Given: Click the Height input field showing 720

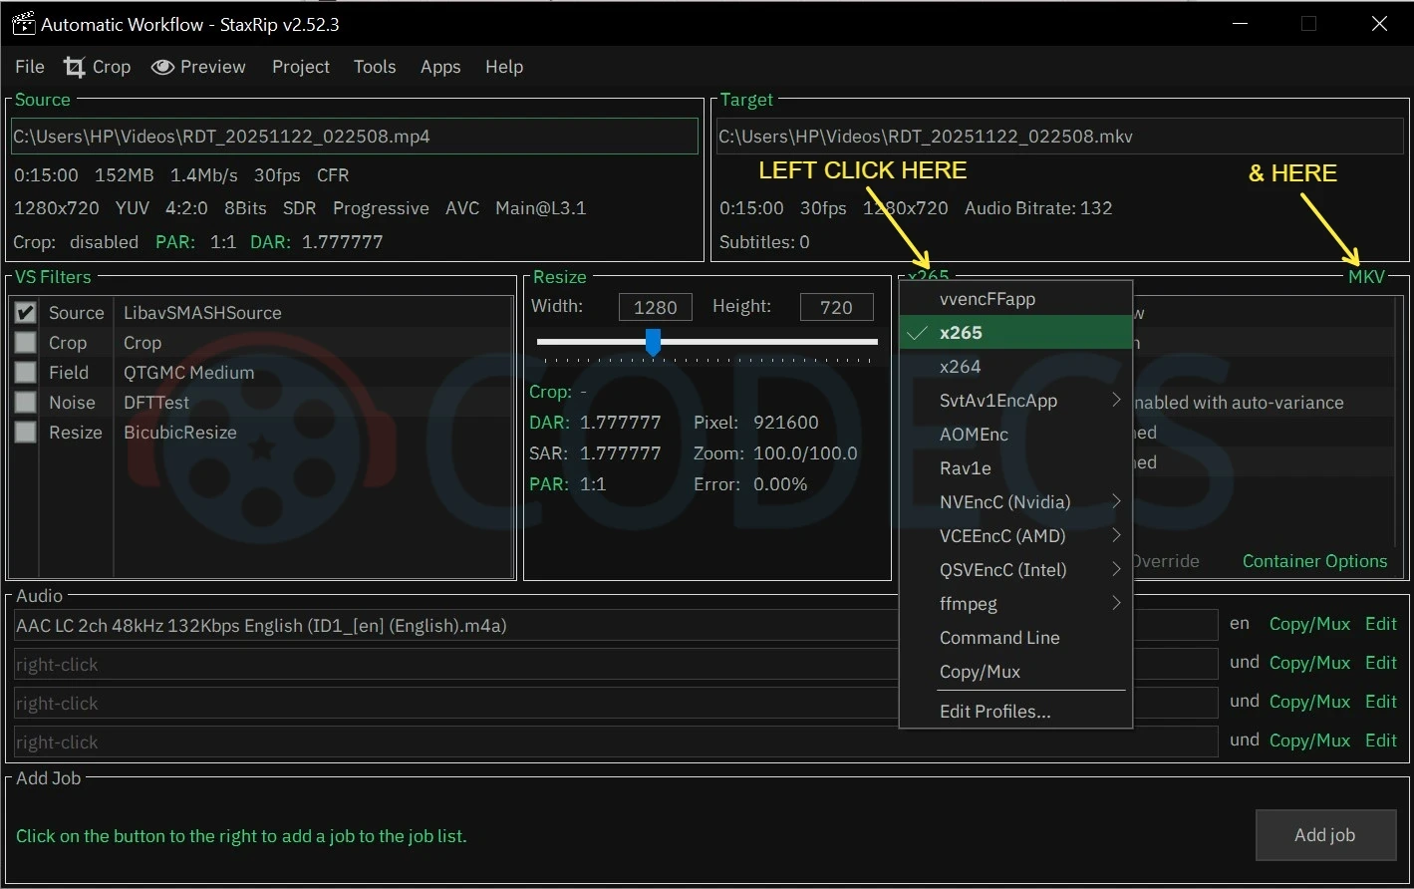Looking at the screenshot, I should tap(836, 307).
